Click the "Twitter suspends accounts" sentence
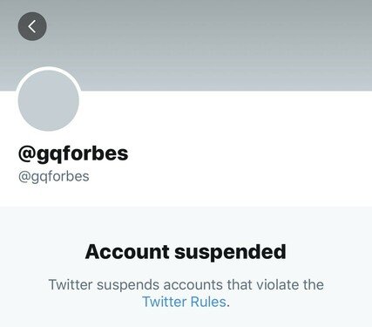The width and height of the screenshot is (372, 327). point(186,293)
